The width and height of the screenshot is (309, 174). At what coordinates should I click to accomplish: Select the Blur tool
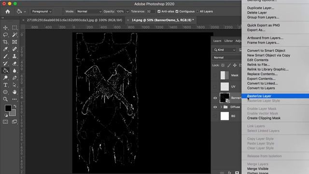[x=14, y=71]
